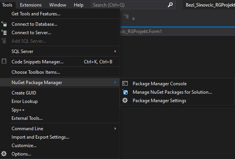
Task: Open External Tools
Action: [x=60, y=118]
